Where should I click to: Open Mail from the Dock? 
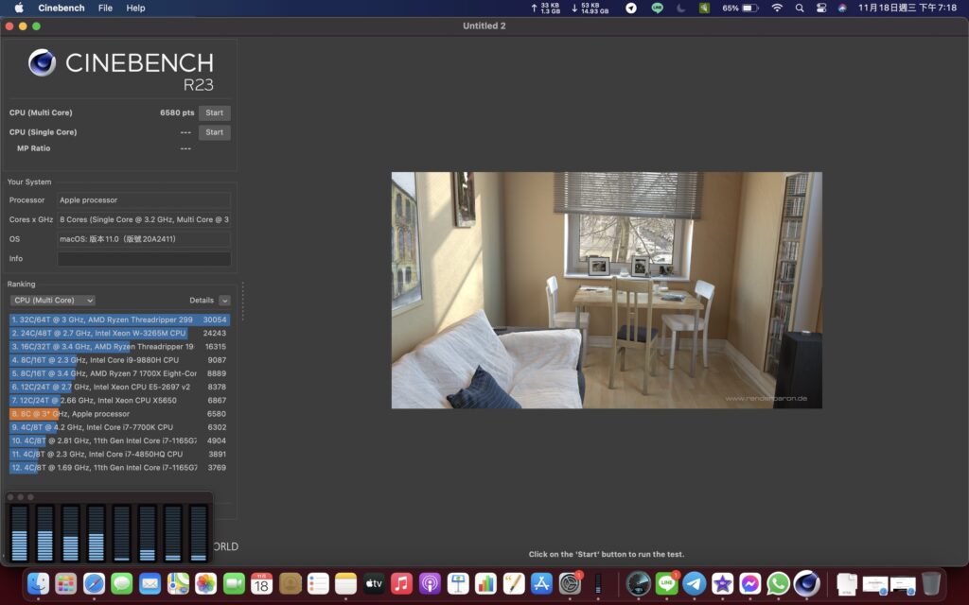[150, 583]
